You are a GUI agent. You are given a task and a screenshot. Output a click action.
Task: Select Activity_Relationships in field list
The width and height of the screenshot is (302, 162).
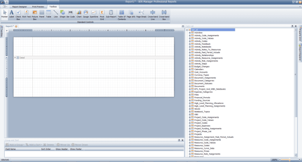pyautogui.click(x=204, y=55)
